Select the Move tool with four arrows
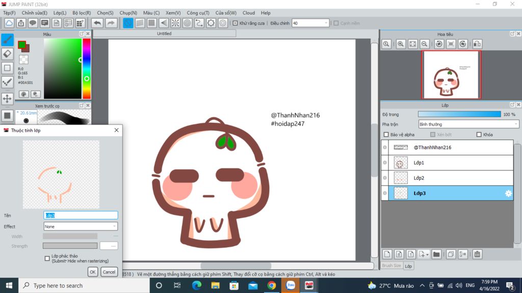The height and width of the screenshot is (293, 522). pos(7,99)
